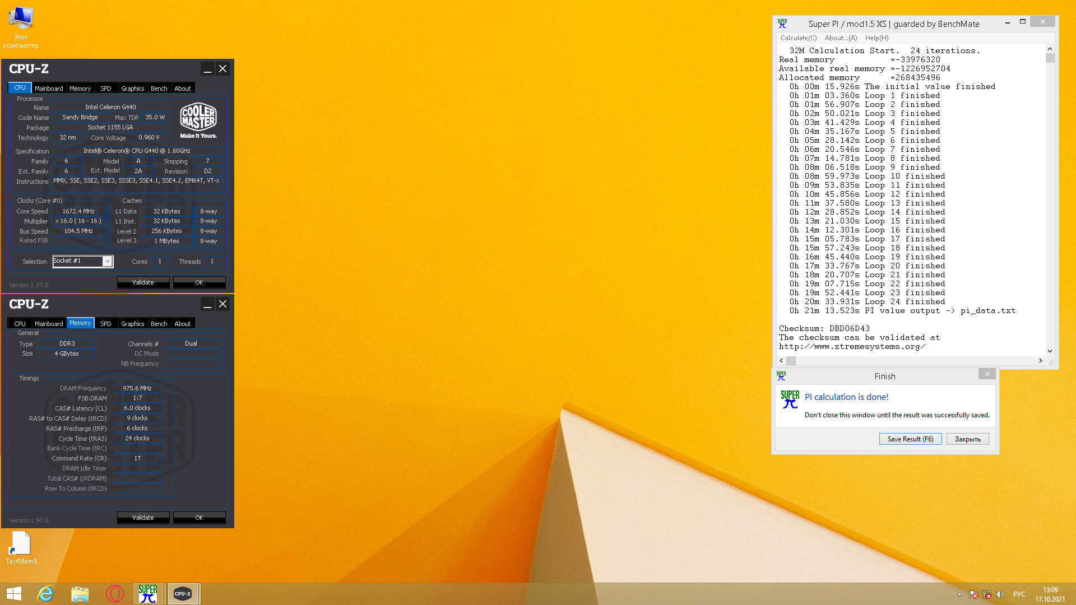
Task: Click the 'PI calculation is done!' message
Action: pyautogui.click(x=846, y=397)
